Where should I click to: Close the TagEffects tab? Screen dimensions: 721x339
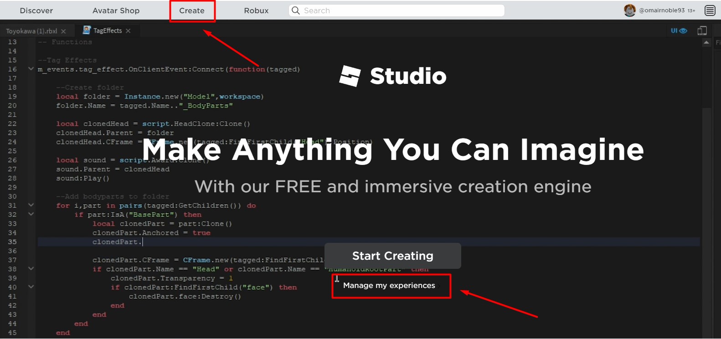(128, 31)
